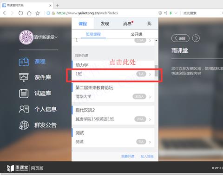Switch to the 发现 tab
The image size is (223, 175).
click(105, 24)
